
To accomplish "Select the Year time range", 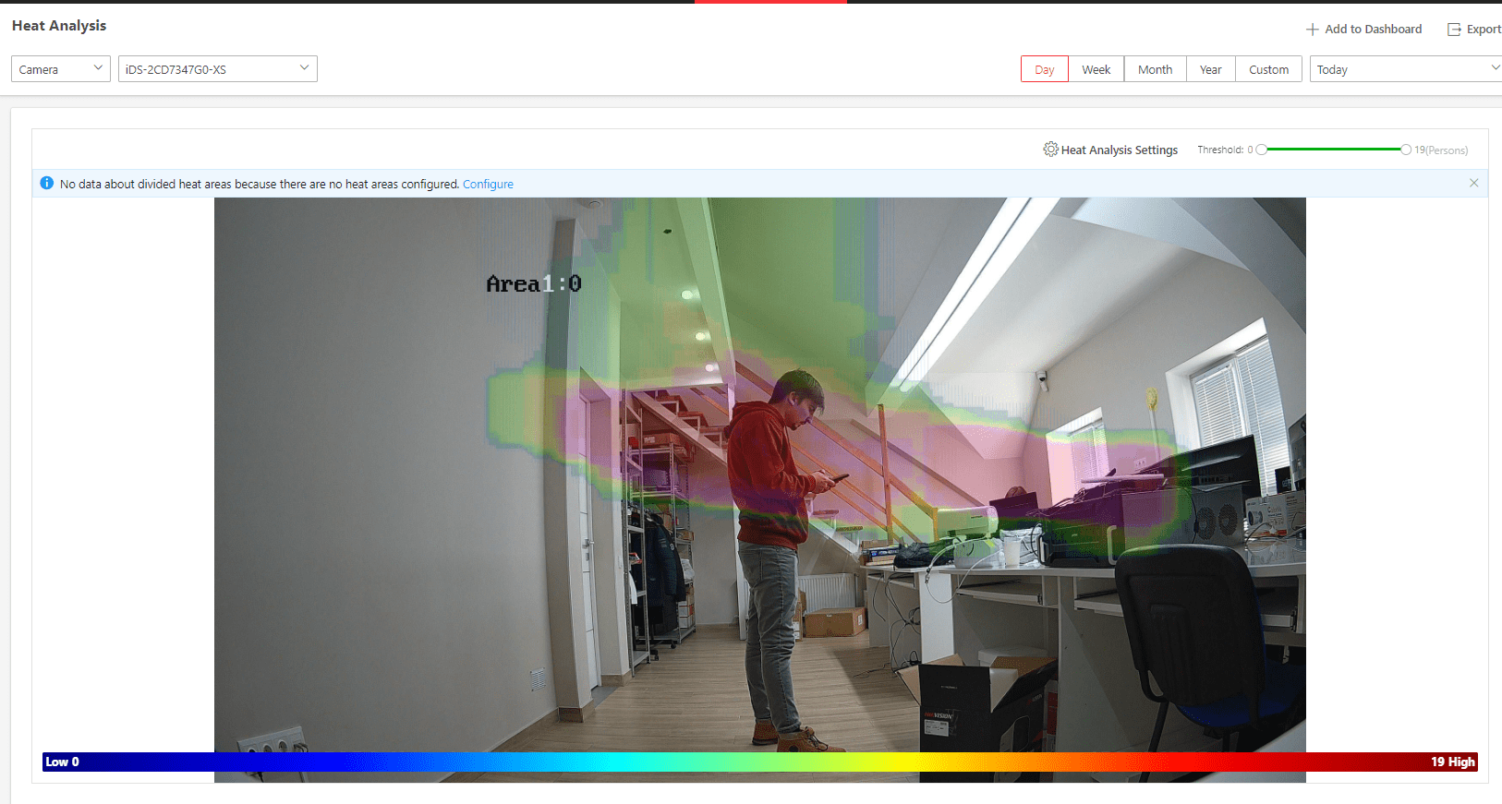I will tap(1210, 69).
